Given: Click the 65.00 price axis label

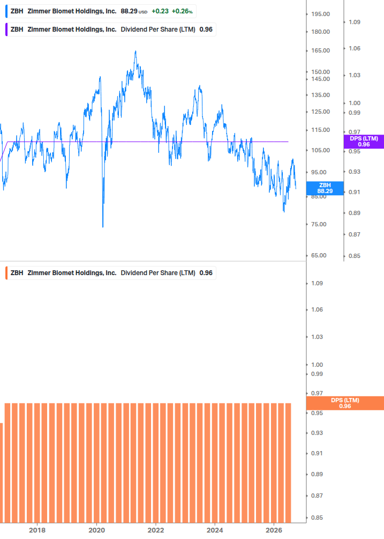Looking at the screenshot, I should [x=319, y=255].
